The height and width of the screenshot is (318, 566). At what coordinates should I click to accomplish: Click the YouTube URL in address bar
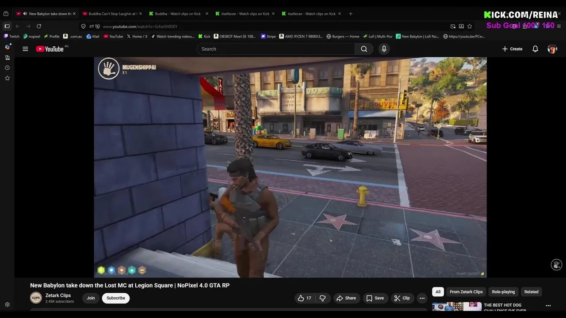140,26
